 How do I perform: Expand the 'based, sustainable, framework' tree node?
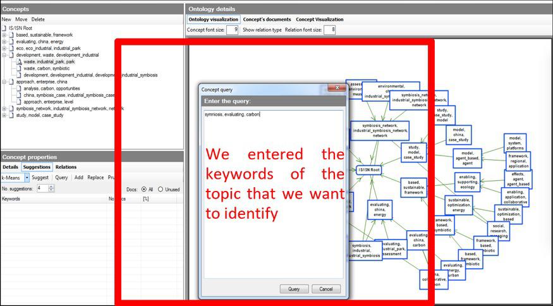click(x=4, y=35)
